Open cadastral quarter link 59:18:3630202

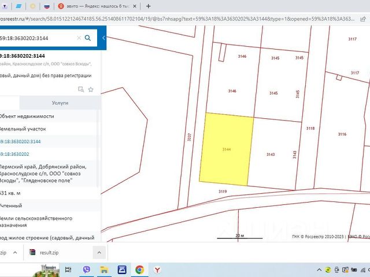click(x=14, y=154)
